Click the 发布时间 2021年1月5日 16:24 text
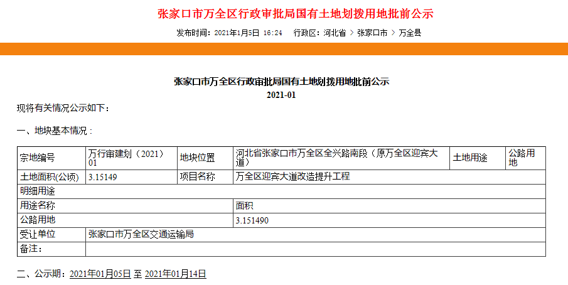The width and height of the screenshot is (568, 285). coord(229,33)
